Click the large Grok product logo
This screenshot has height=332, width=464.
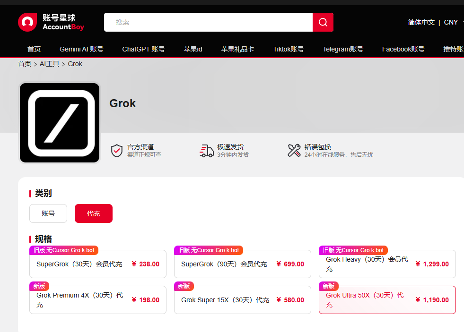click(60, 123)
